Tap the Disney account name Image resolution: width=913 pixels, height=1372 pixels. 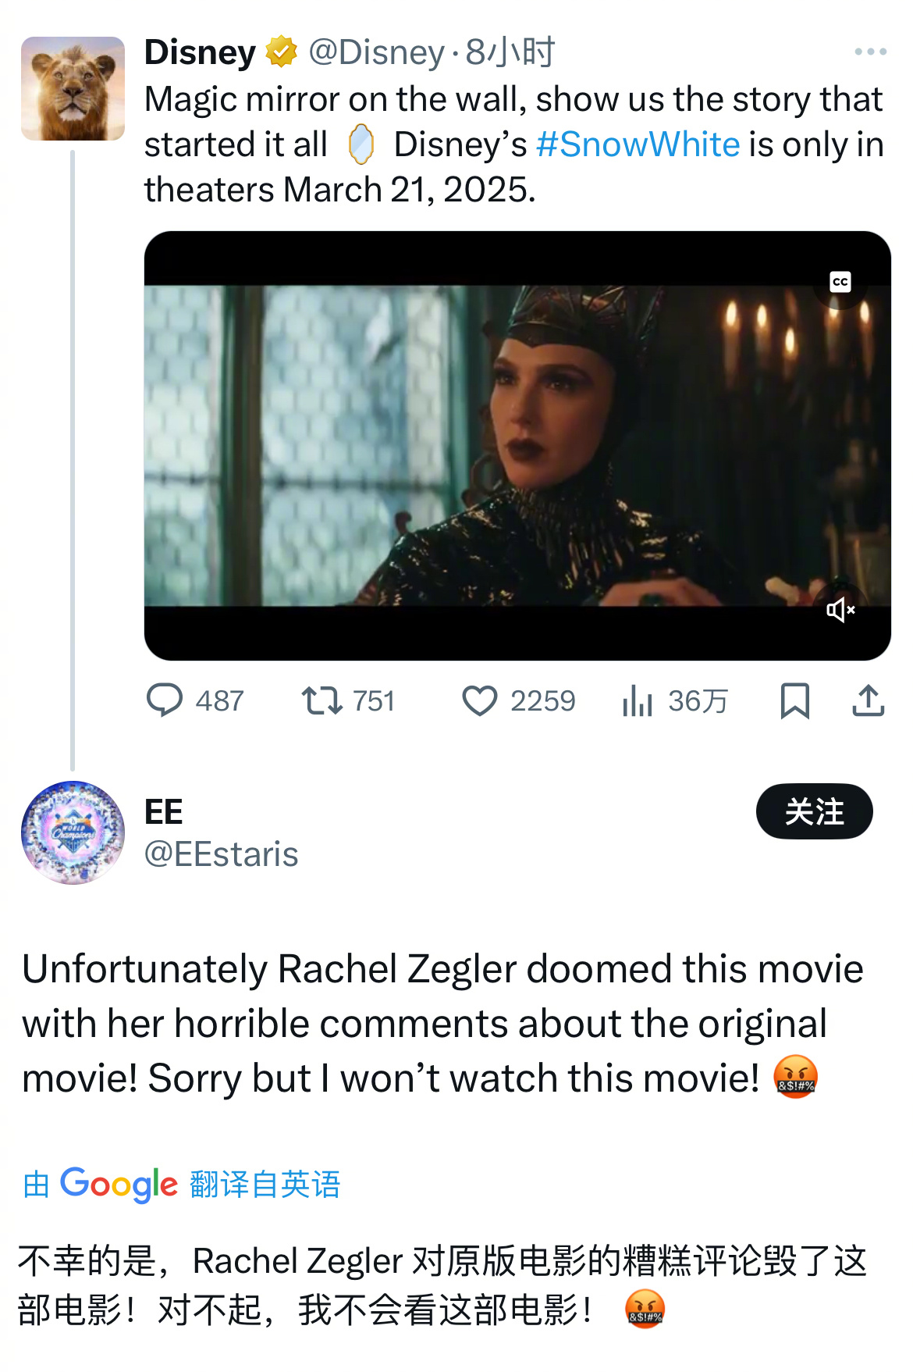click(200, 52)
